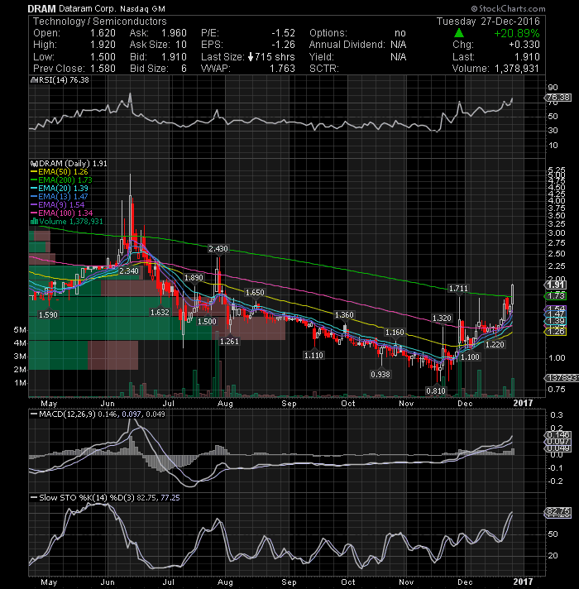Click the 0.810 price low label
This screenshot has width=579, height=589.
436,391
